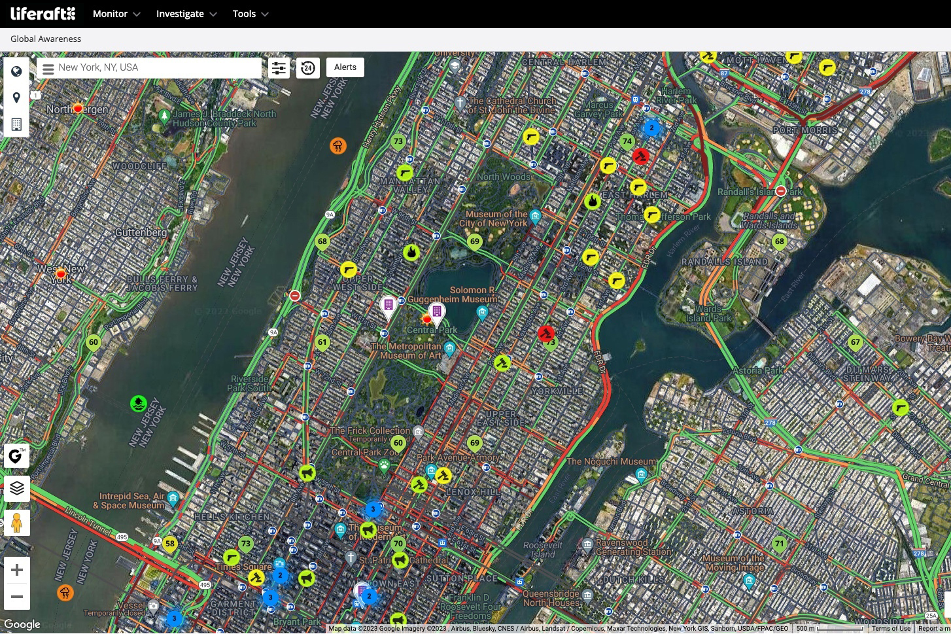Select the Street View pegman
Viewport: 951px width, 634px height.
pos(16,523)
